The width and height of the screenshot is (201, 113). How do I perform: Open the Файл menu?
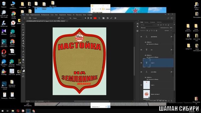27,15
